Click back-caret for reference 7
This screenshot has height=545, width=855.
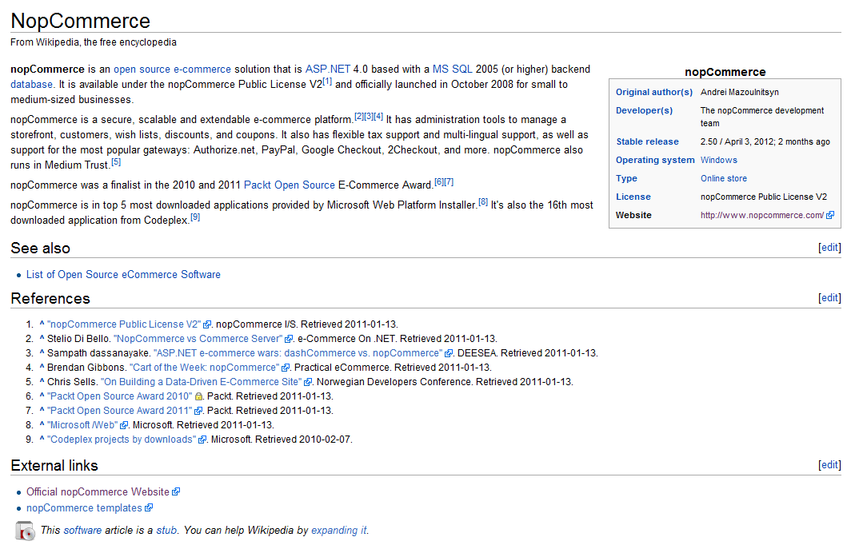(42, 411)
